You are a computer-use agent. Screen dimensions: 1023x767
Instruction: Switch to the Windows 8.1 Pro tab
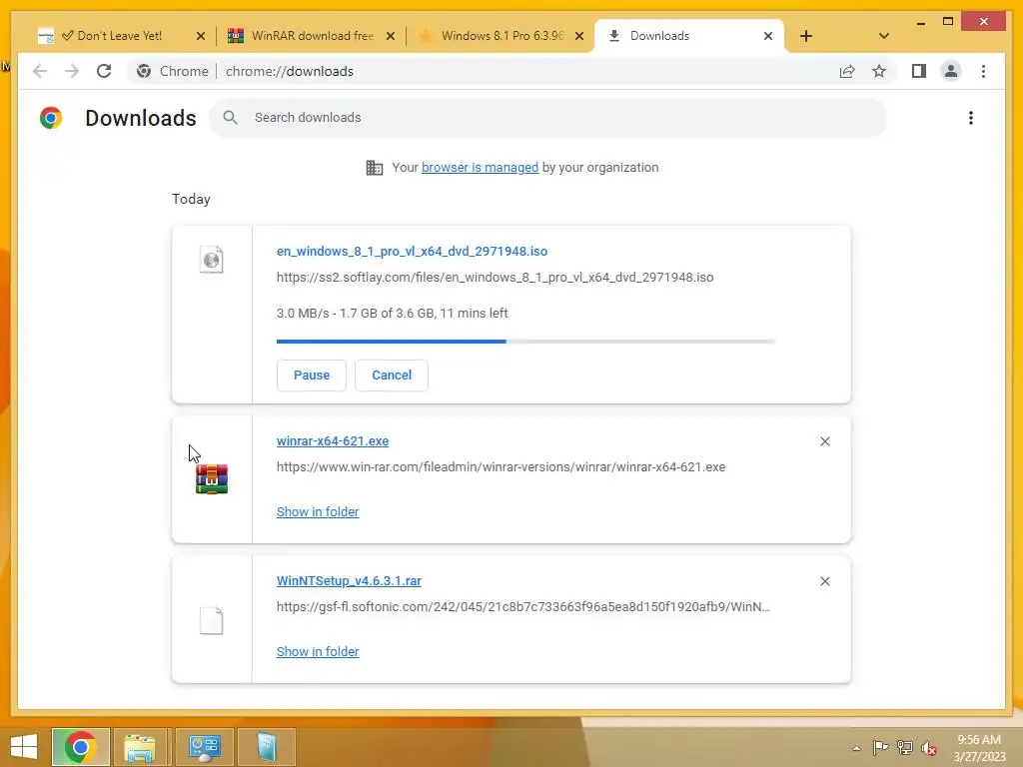pos(502,36)
